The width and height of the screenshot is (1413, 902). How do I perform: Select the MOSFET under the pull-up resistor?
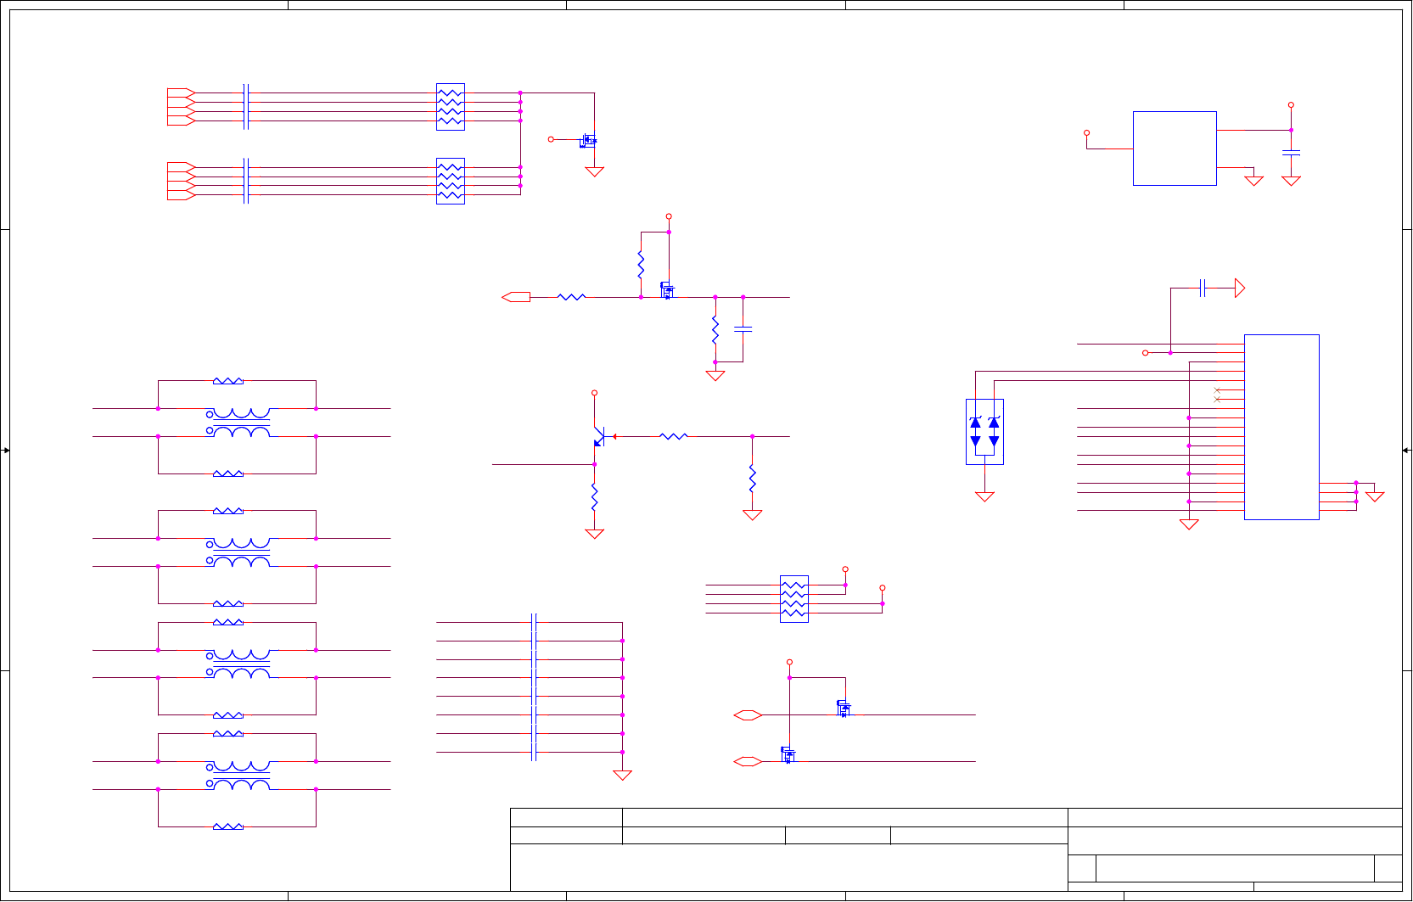pyautogui.click(x=667, y=290)
